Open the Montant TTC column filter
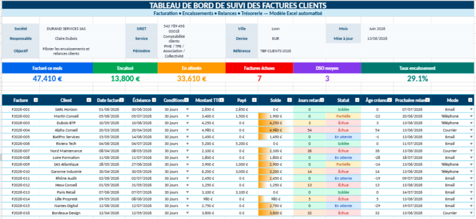Viewport: 476px width, 219px height. 221,100
